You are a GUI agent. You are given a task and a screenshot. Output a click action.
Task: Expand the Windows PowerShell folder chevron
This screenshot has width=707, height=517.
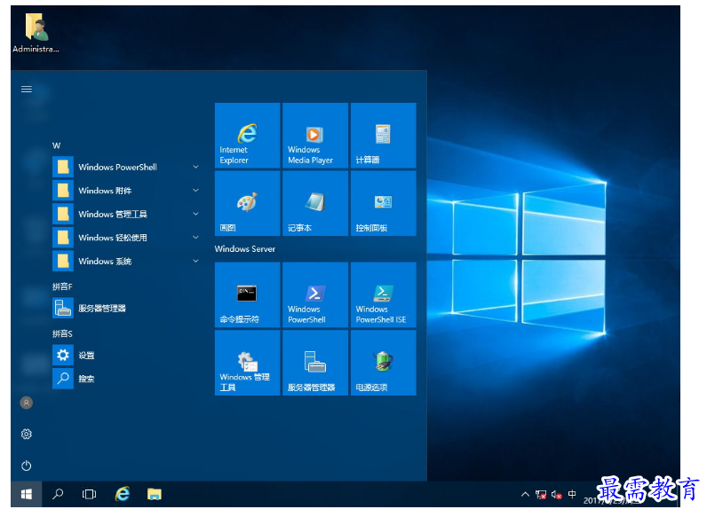coord(195,167)
